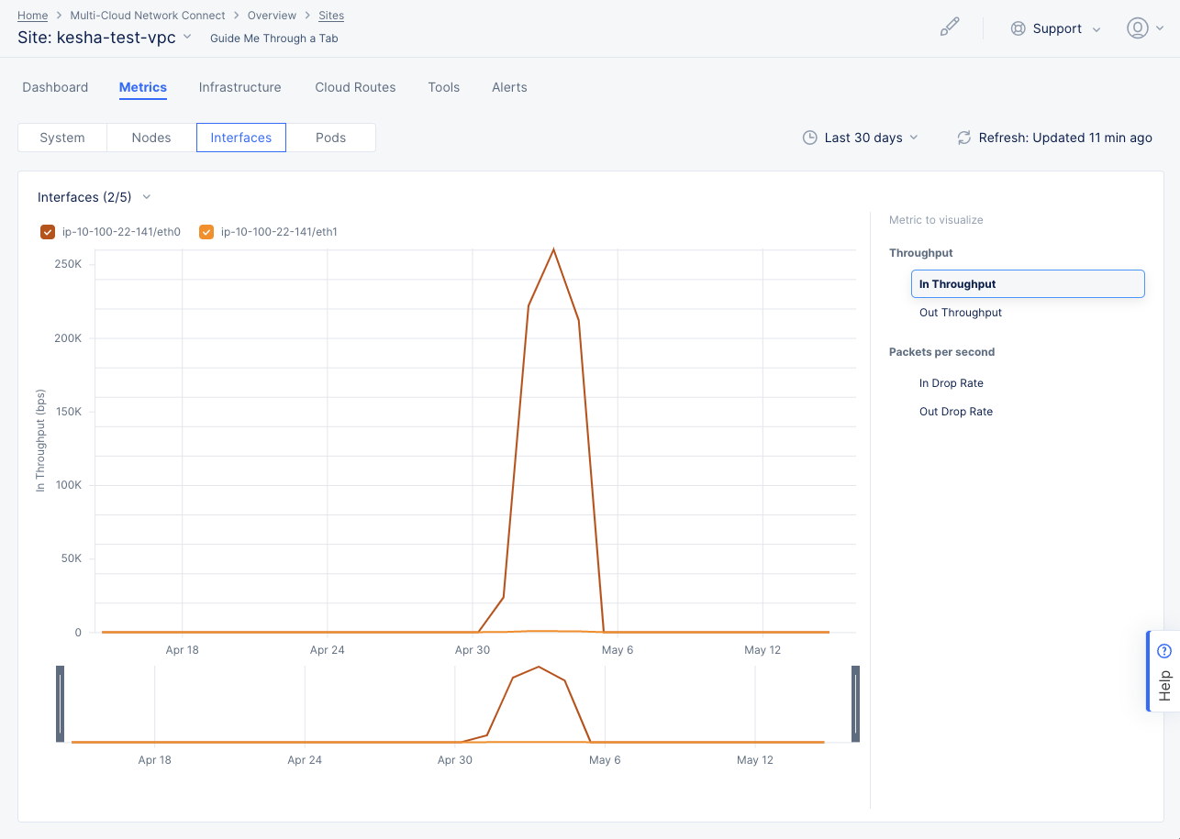Expand the Support menu chevron
The height and width of the screenshot is (839, 1180).
click(1097, 28)
